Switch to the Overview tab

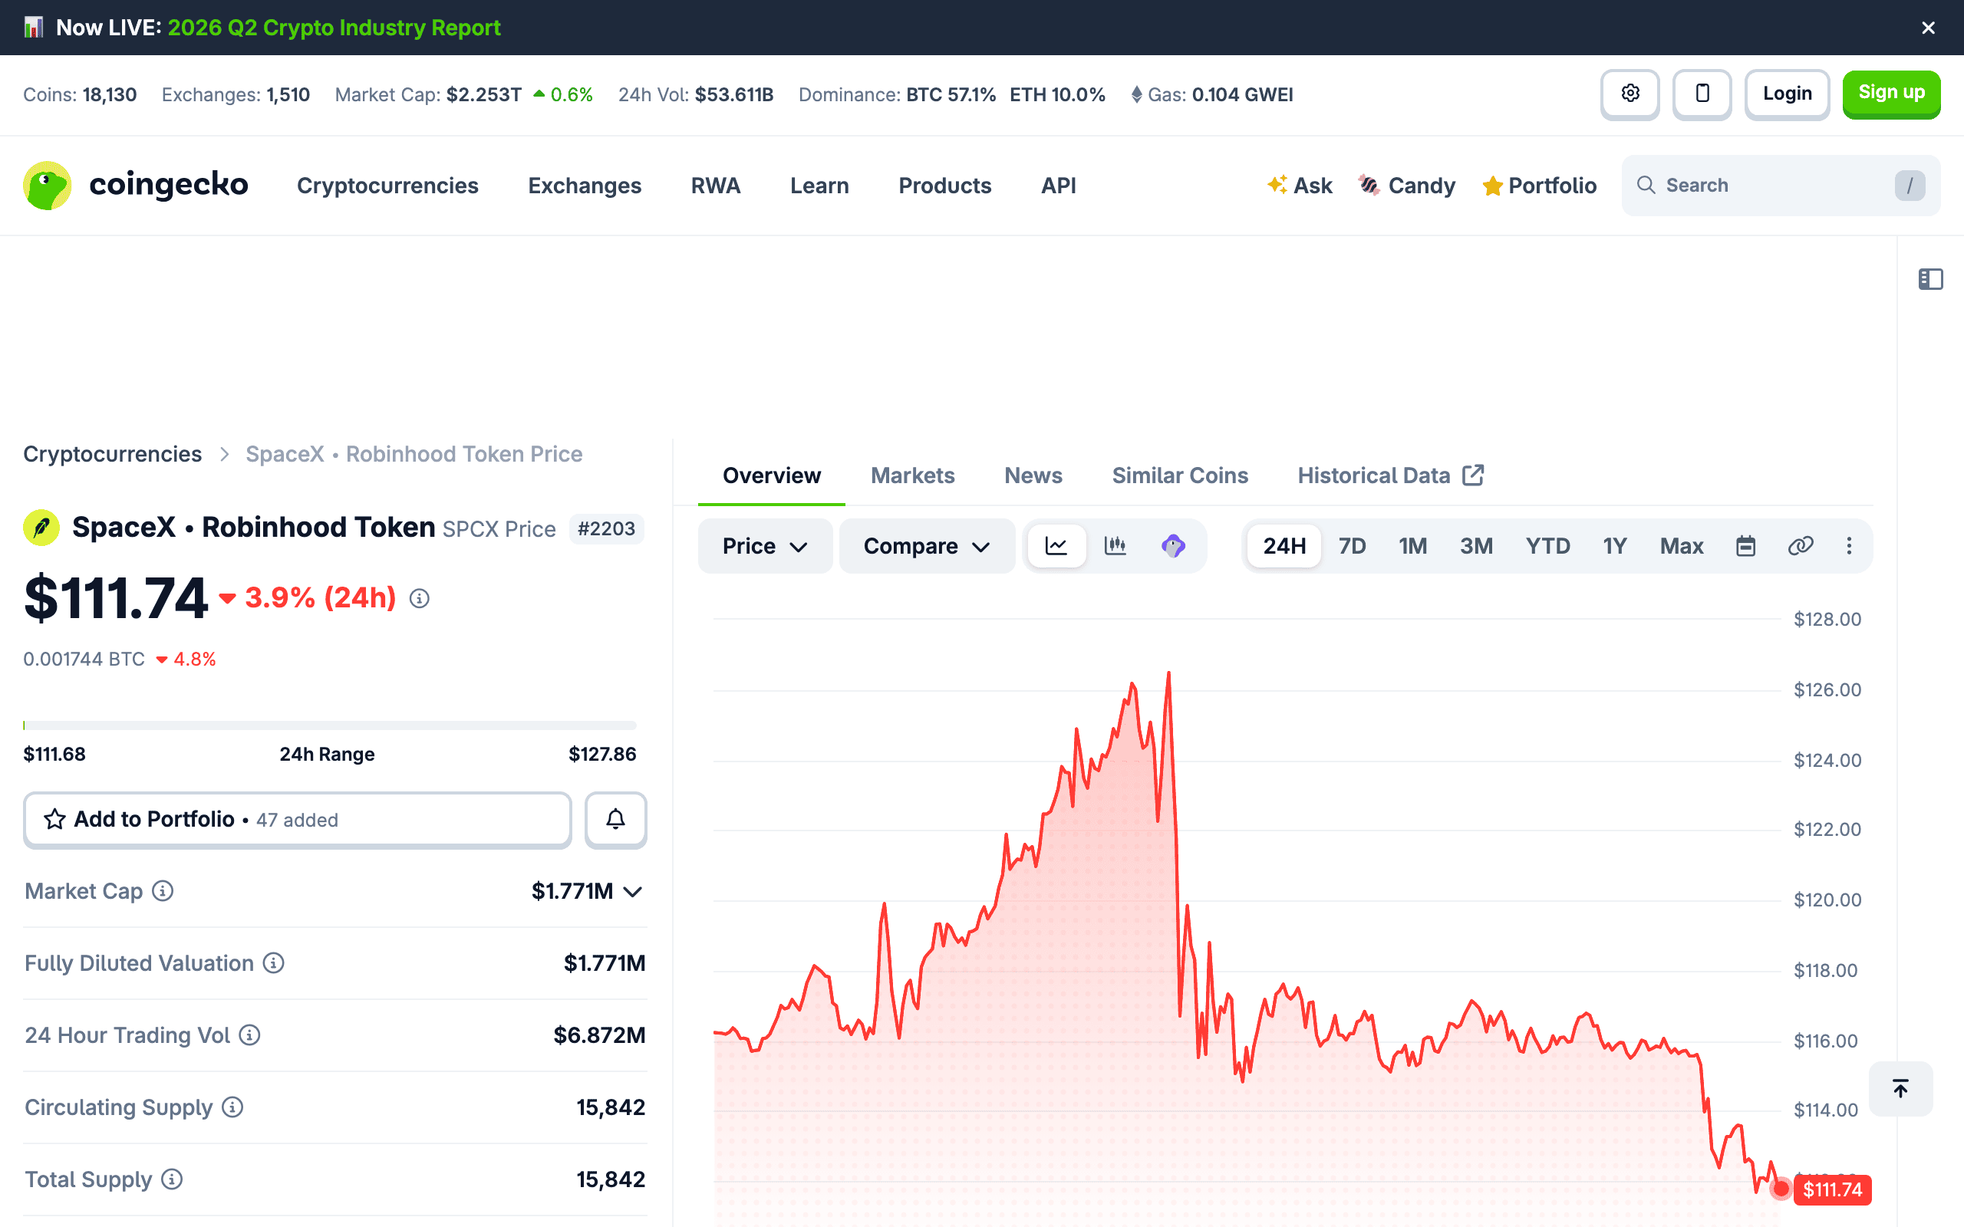tap(772, 475)
